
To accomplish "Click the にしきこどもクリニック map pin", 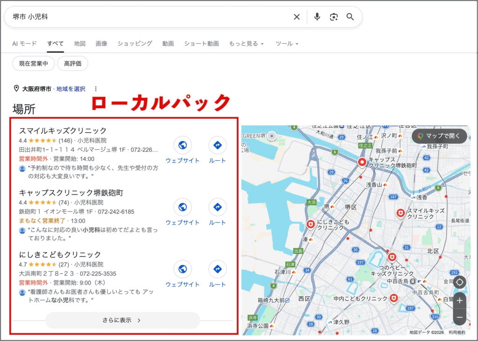I will (x=310, y=225).
